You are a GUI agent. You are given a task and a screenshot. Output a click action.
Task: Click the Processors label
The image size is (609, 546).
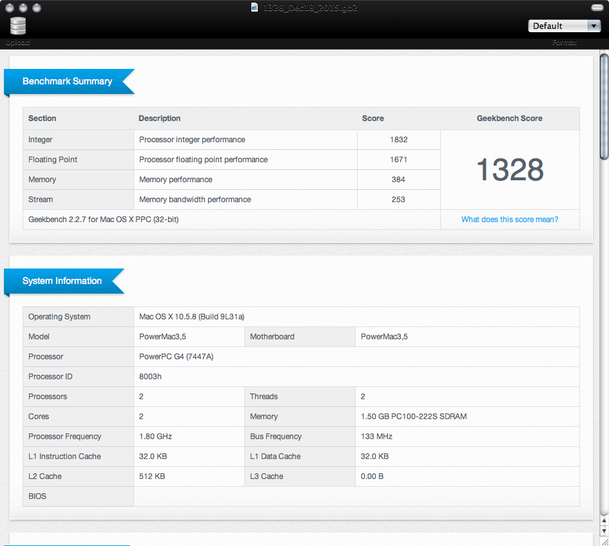48,397
